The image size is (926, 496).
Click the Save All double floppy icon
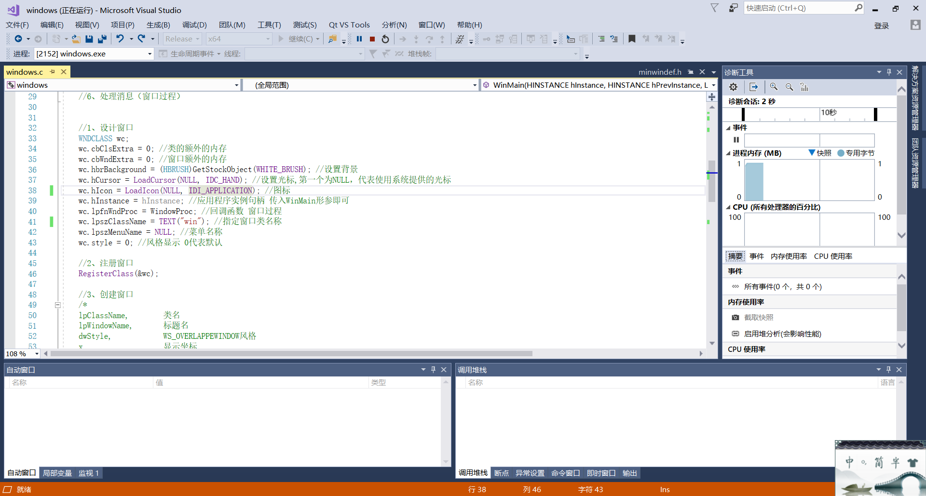coord(102,39)
